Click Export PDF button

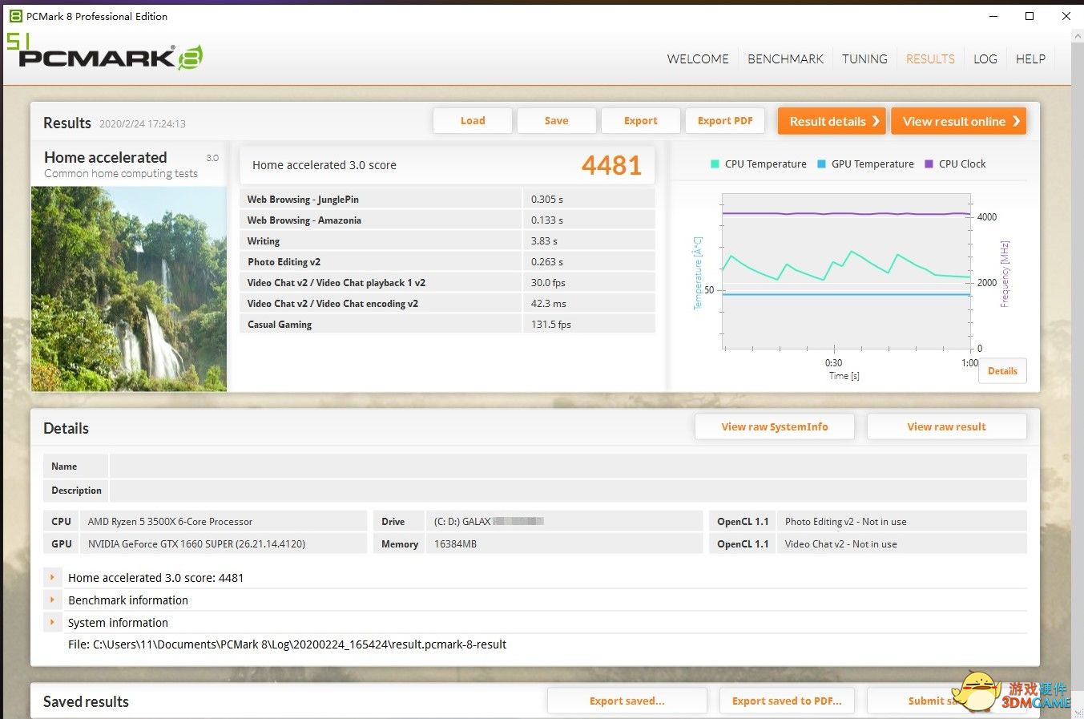click(725, 121)
